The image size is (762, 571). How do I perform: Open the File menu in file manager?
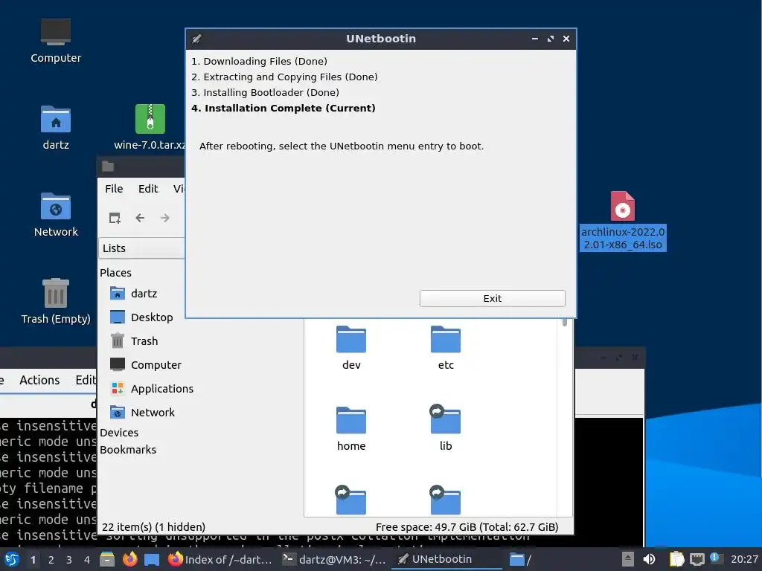point(114,188)
